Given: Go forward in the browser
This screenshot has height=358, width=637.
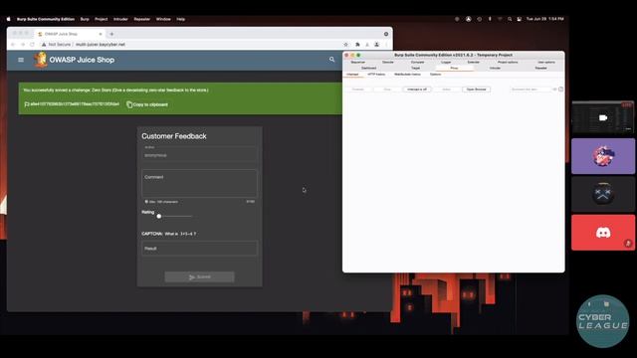Looking at the screenshot, I should coord(23,44).
